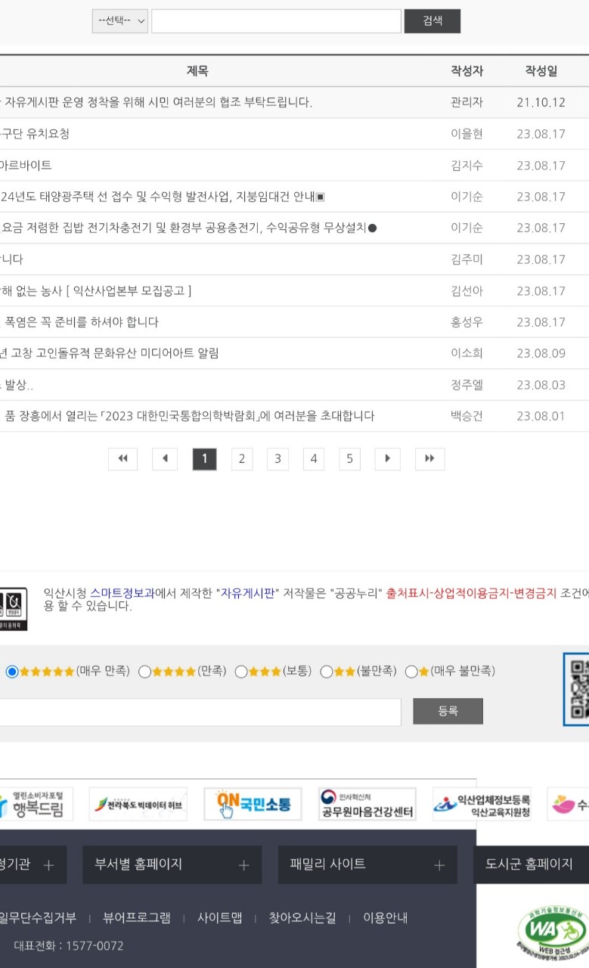Open the WA web accessibility mark

point(552,933)
